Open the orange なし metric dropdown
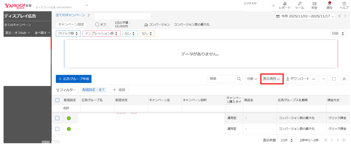The image size is (351, 145). (x=147, y=34)
